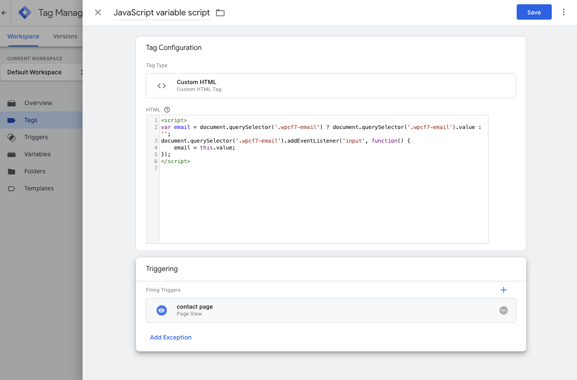Screen dimensions: 577x380
Task: Click the Overview briefcase icon
Action: [12, 103]
